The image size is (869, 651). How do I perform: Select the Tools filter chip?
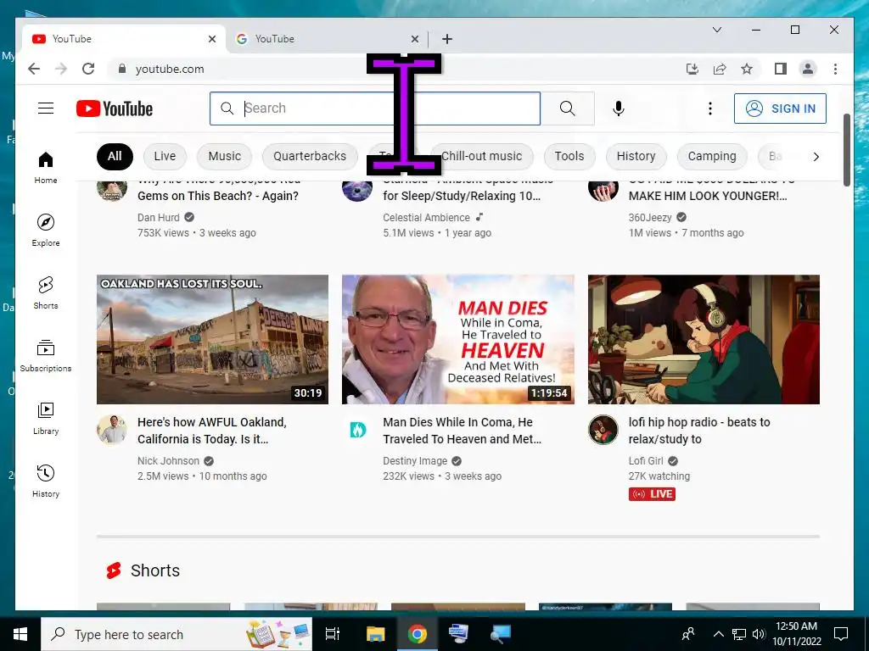click(569, 156)
